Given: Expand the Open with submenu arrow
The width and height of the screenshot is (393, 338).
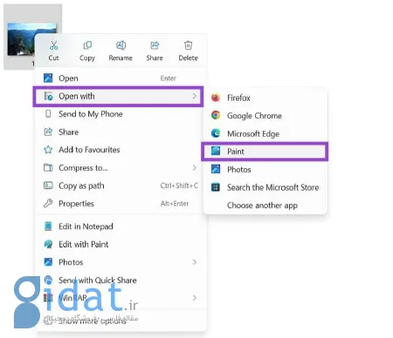Looking at the screenshot, I should (195, 96).
